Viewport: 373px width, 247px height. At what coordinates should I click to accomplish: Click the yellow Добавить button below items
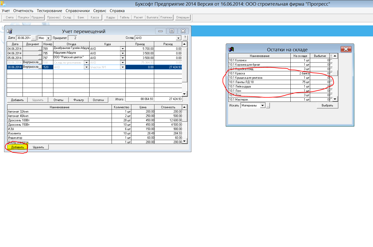(x=17, y=147)
